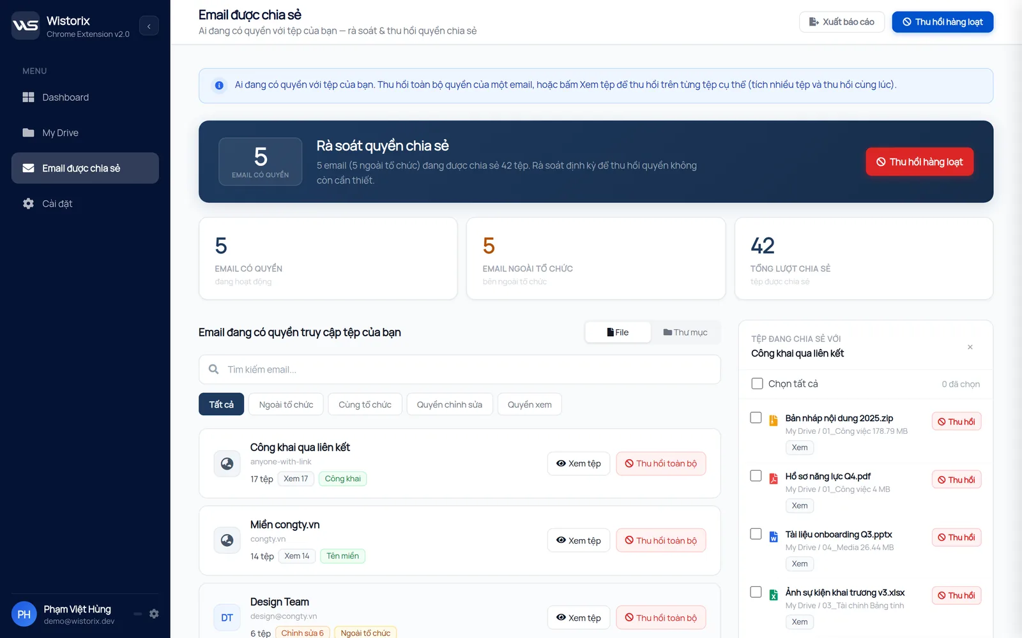Click the blue Thu hồi hàng loạt header button
1022x638 pixels.
942,22
